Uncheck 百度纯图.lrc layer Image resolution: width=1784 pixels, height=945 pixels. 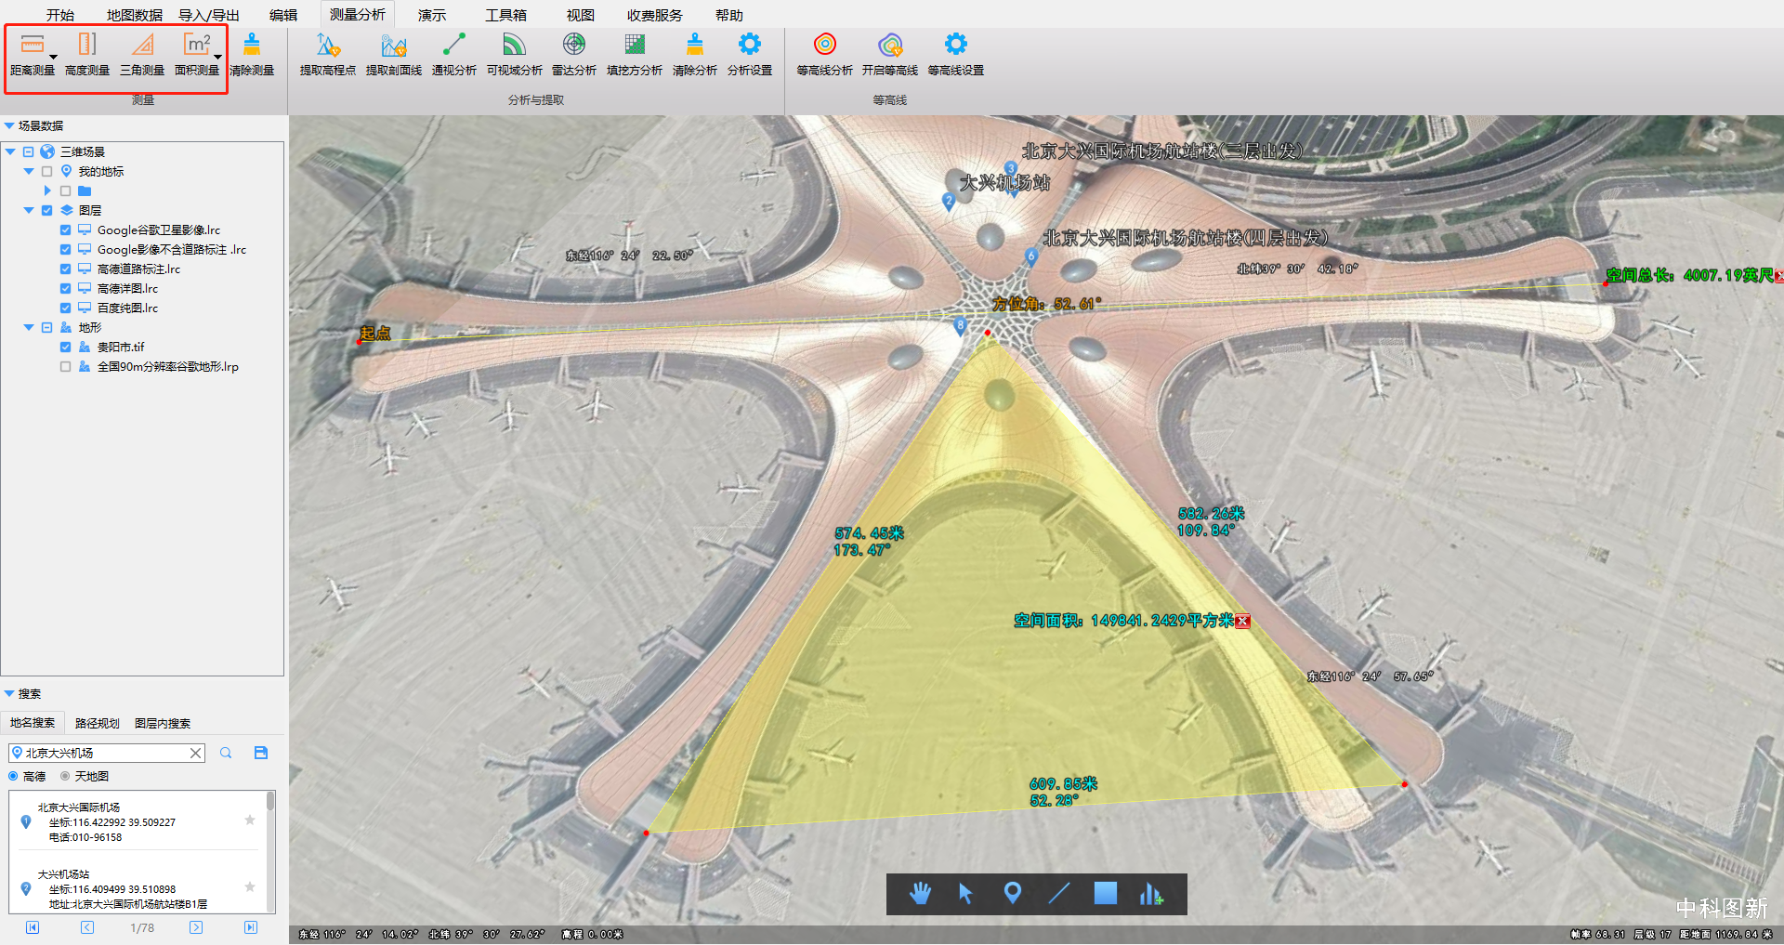65,308
